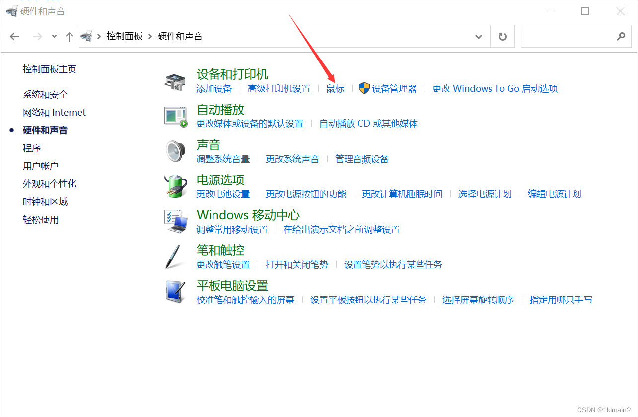Click the search magnifier icon
The width and height of the screenshot is (638, 417).
pos(621,36)
